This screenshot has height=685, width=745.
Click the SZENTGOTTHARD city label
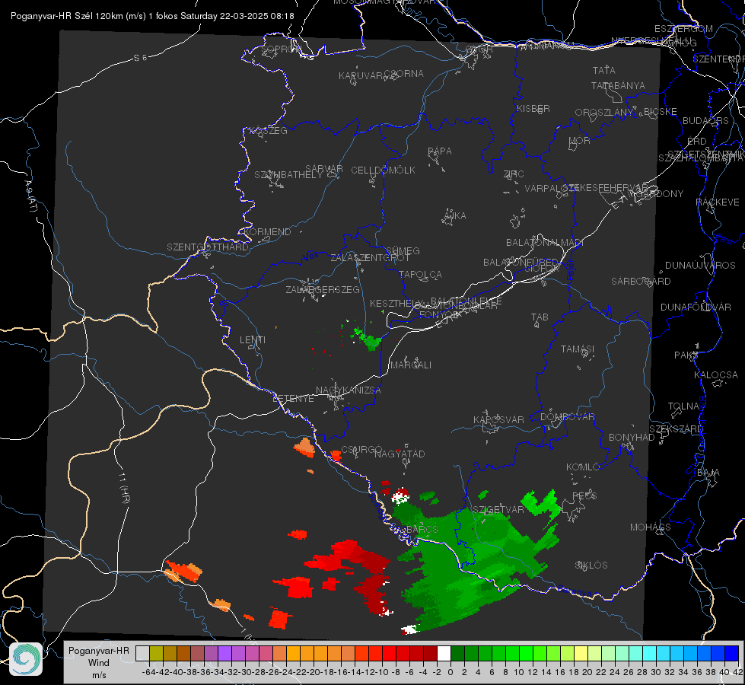point(208,247)
